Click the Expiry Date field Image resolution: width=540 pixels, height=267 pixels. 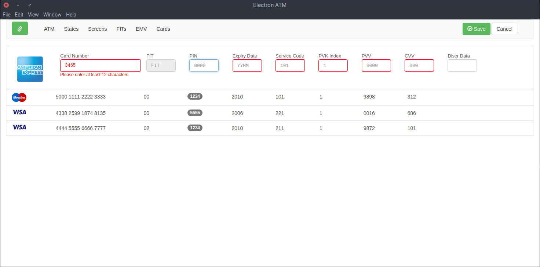[247, 66]
